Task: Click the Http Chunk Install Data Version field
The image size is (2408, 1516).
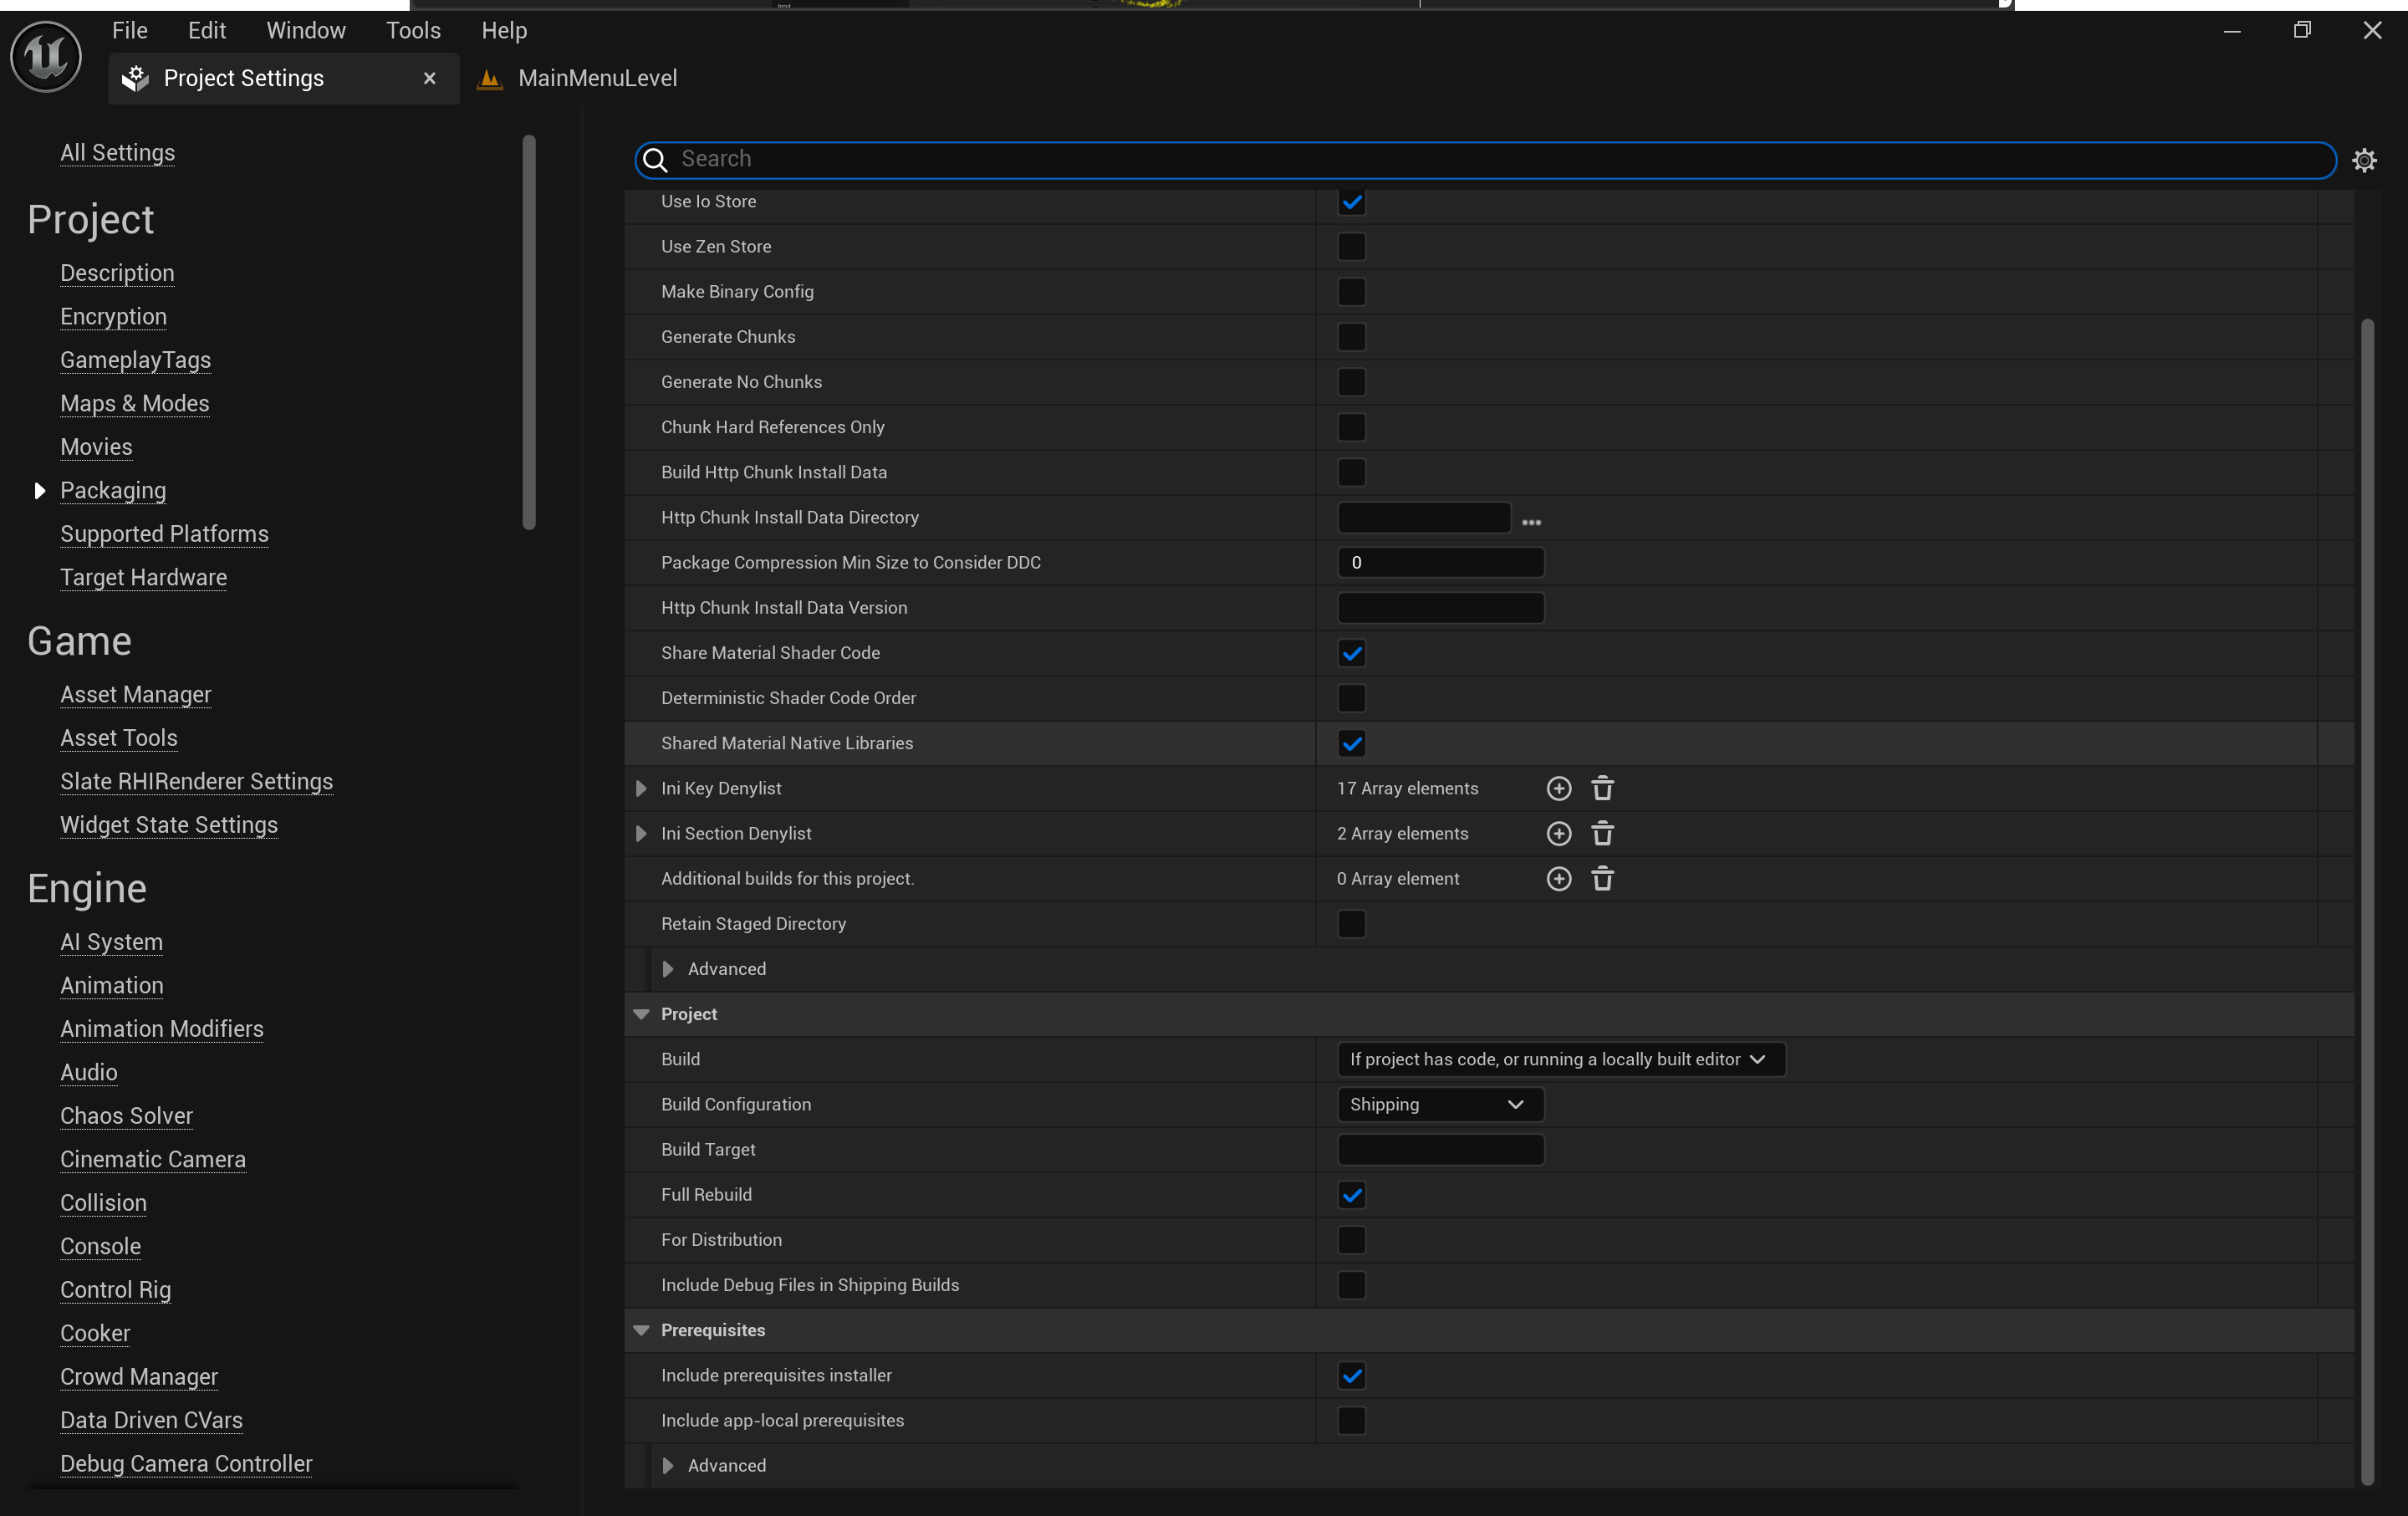Action: [1440, 608]
